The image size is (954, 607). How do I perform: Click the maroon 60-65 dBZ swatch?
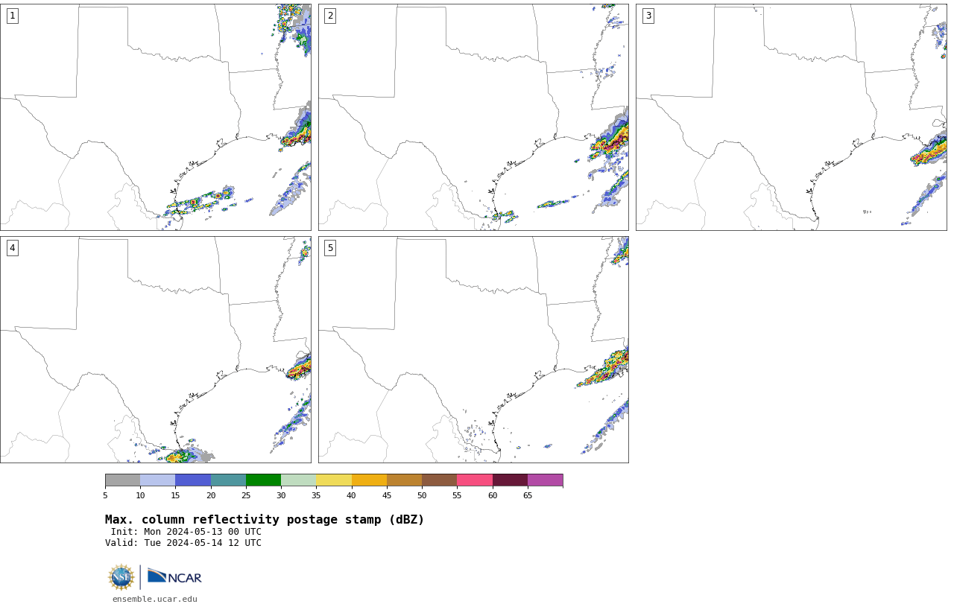[x=510, y=480]
